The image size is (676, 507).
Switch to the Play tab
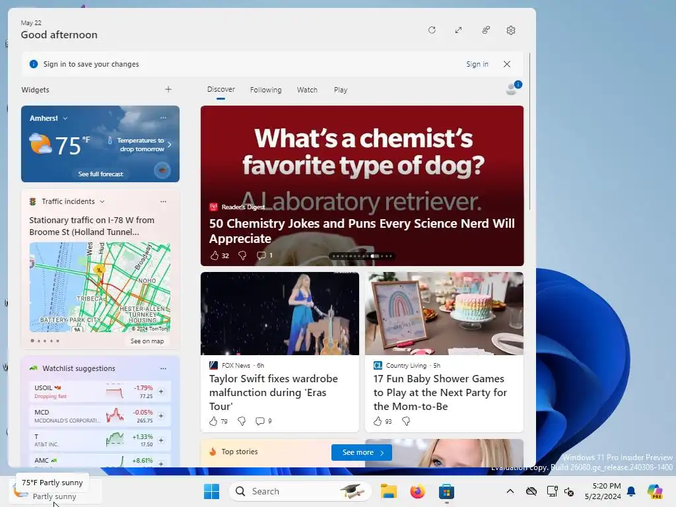coord(340,90)
